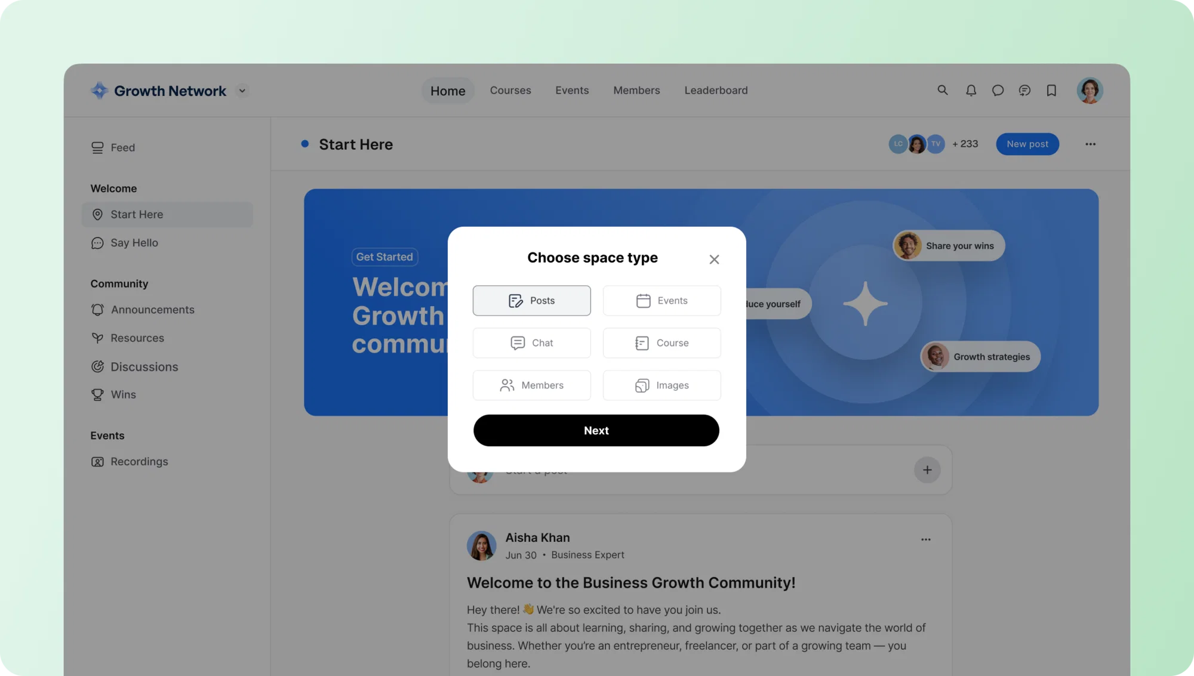Screen dimensions: 1194x676
Task: Click the Growth strategies chip
Action: [x=980, y=356]
